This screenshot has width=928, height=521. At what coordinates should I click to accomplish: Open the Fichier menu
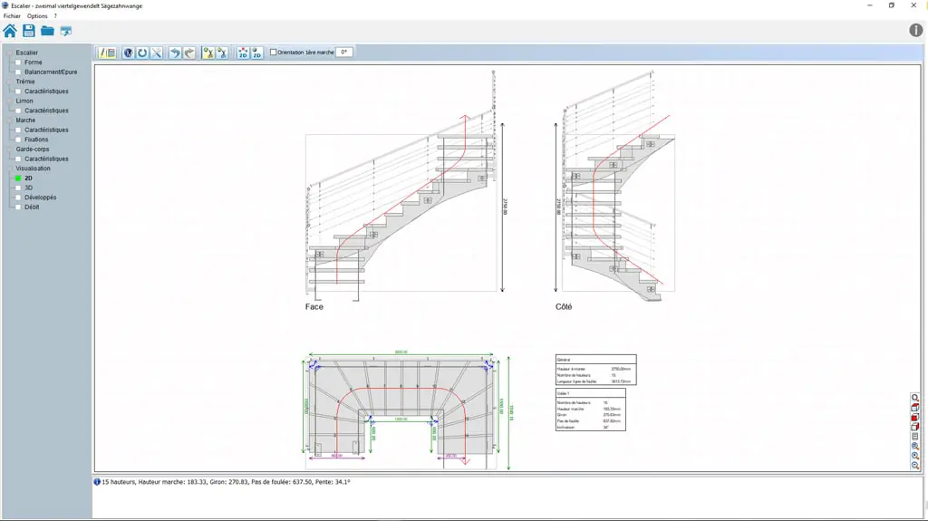(12, 16)
